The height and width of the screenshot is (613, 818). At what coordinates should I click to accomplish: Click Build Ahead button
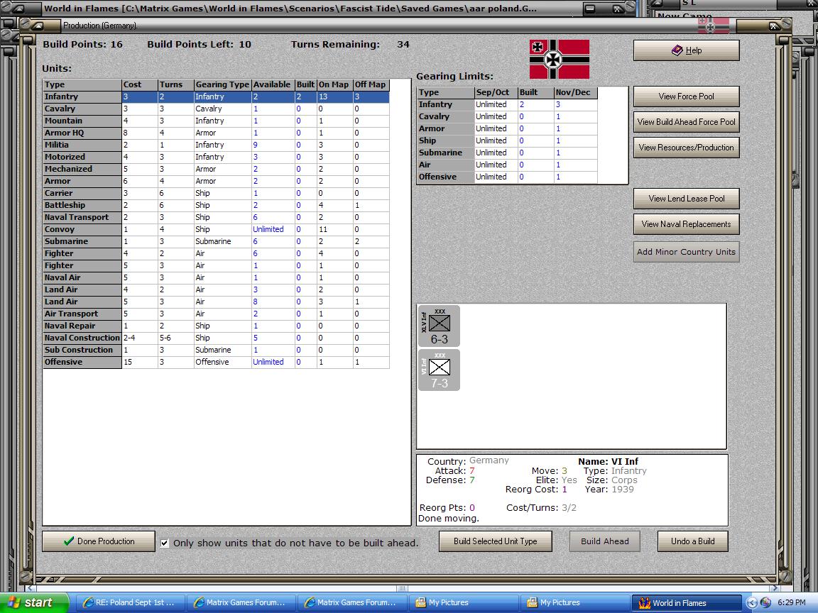[605, 541]
